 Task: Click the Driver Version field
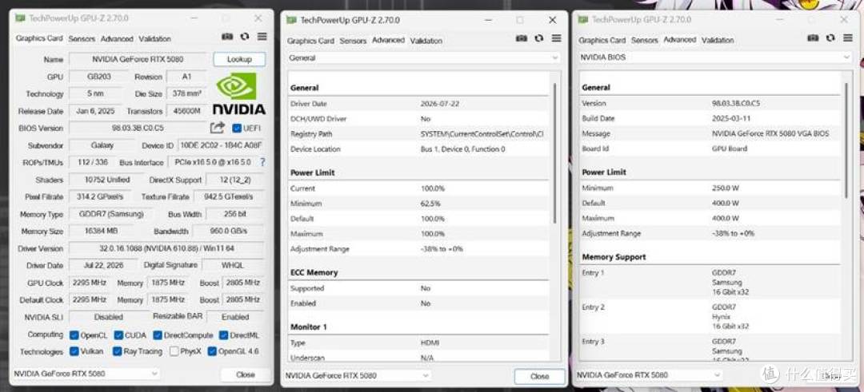[166, 248]
